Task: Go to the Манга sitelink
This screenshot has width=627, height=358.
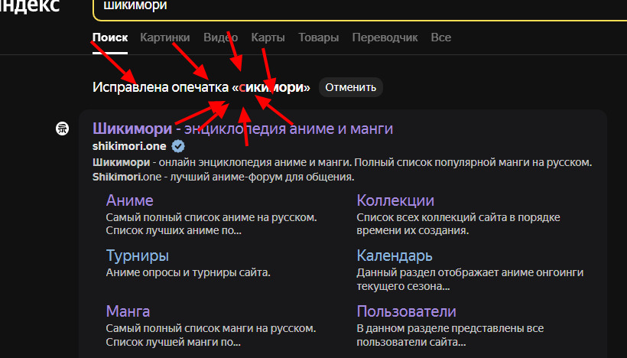Action: tap(128, 311)
